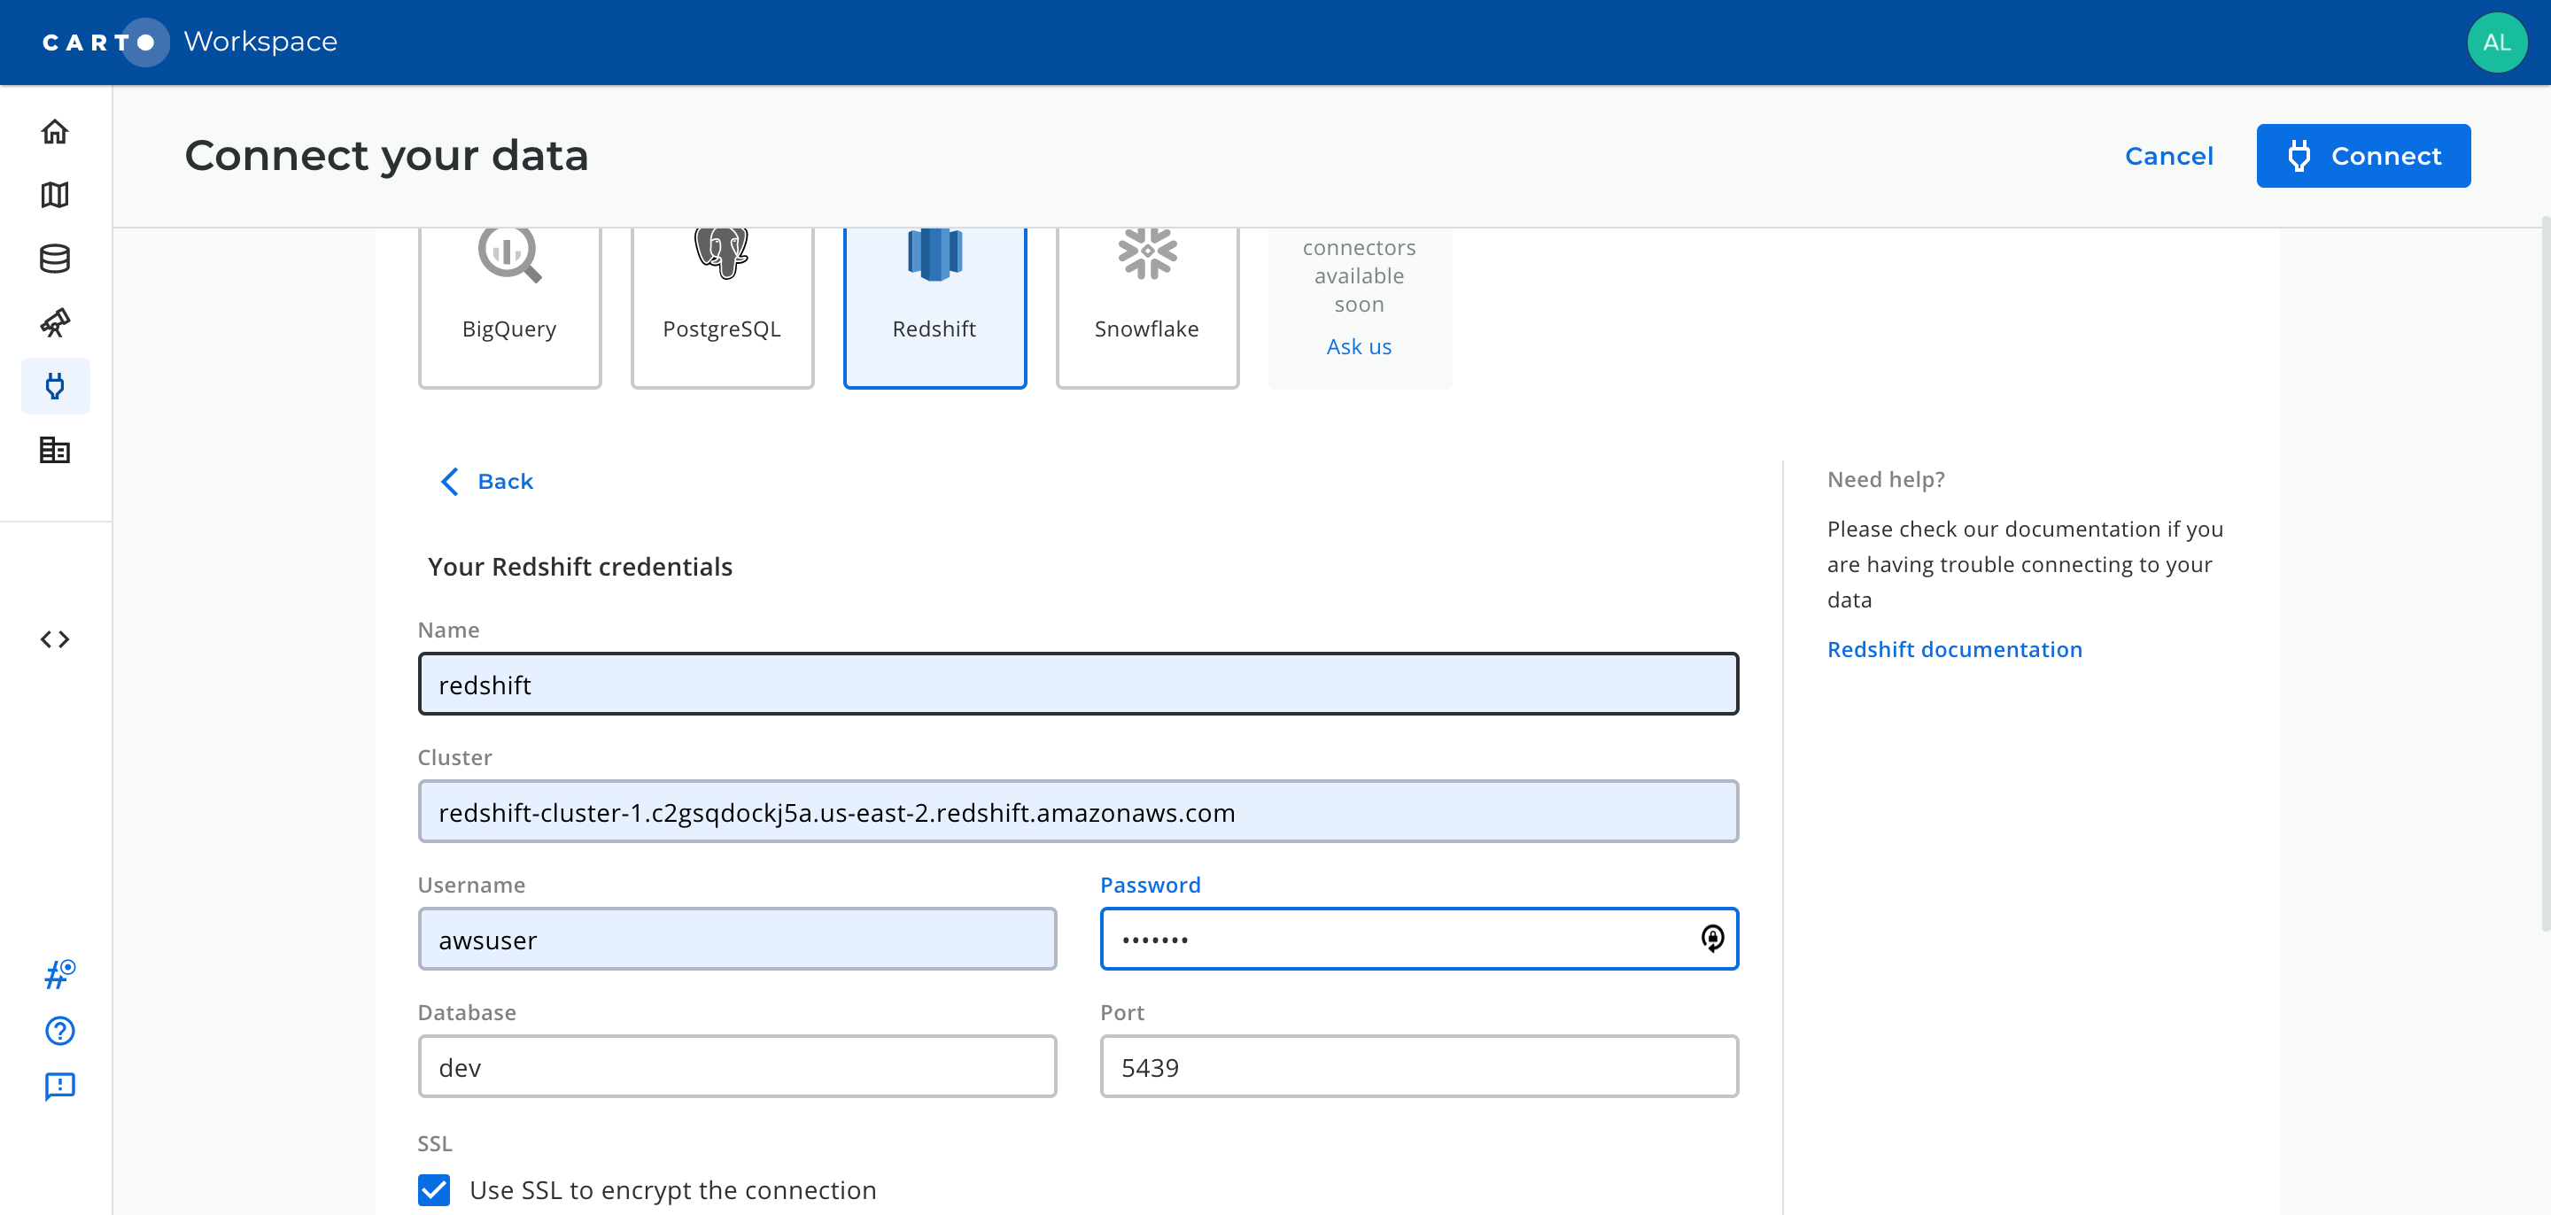2551x1215 pixels.
Task: Click the password manager icon in Password field
Action: [1711, 938]
